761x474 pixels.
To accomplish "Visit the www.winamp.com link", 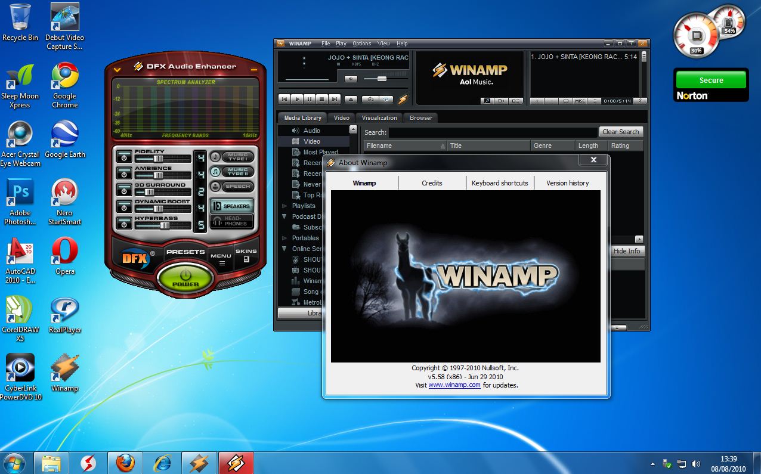I will [454, 385].
